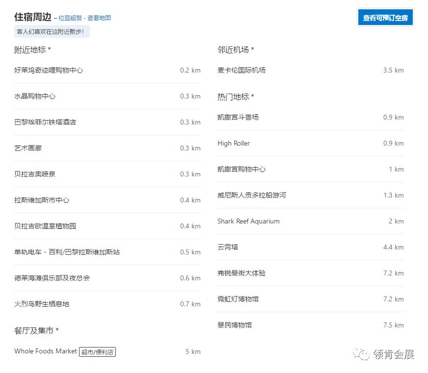Click Whole Foods Market listing
The width and height of the screenshot is (428, 373).
[46, 351]
